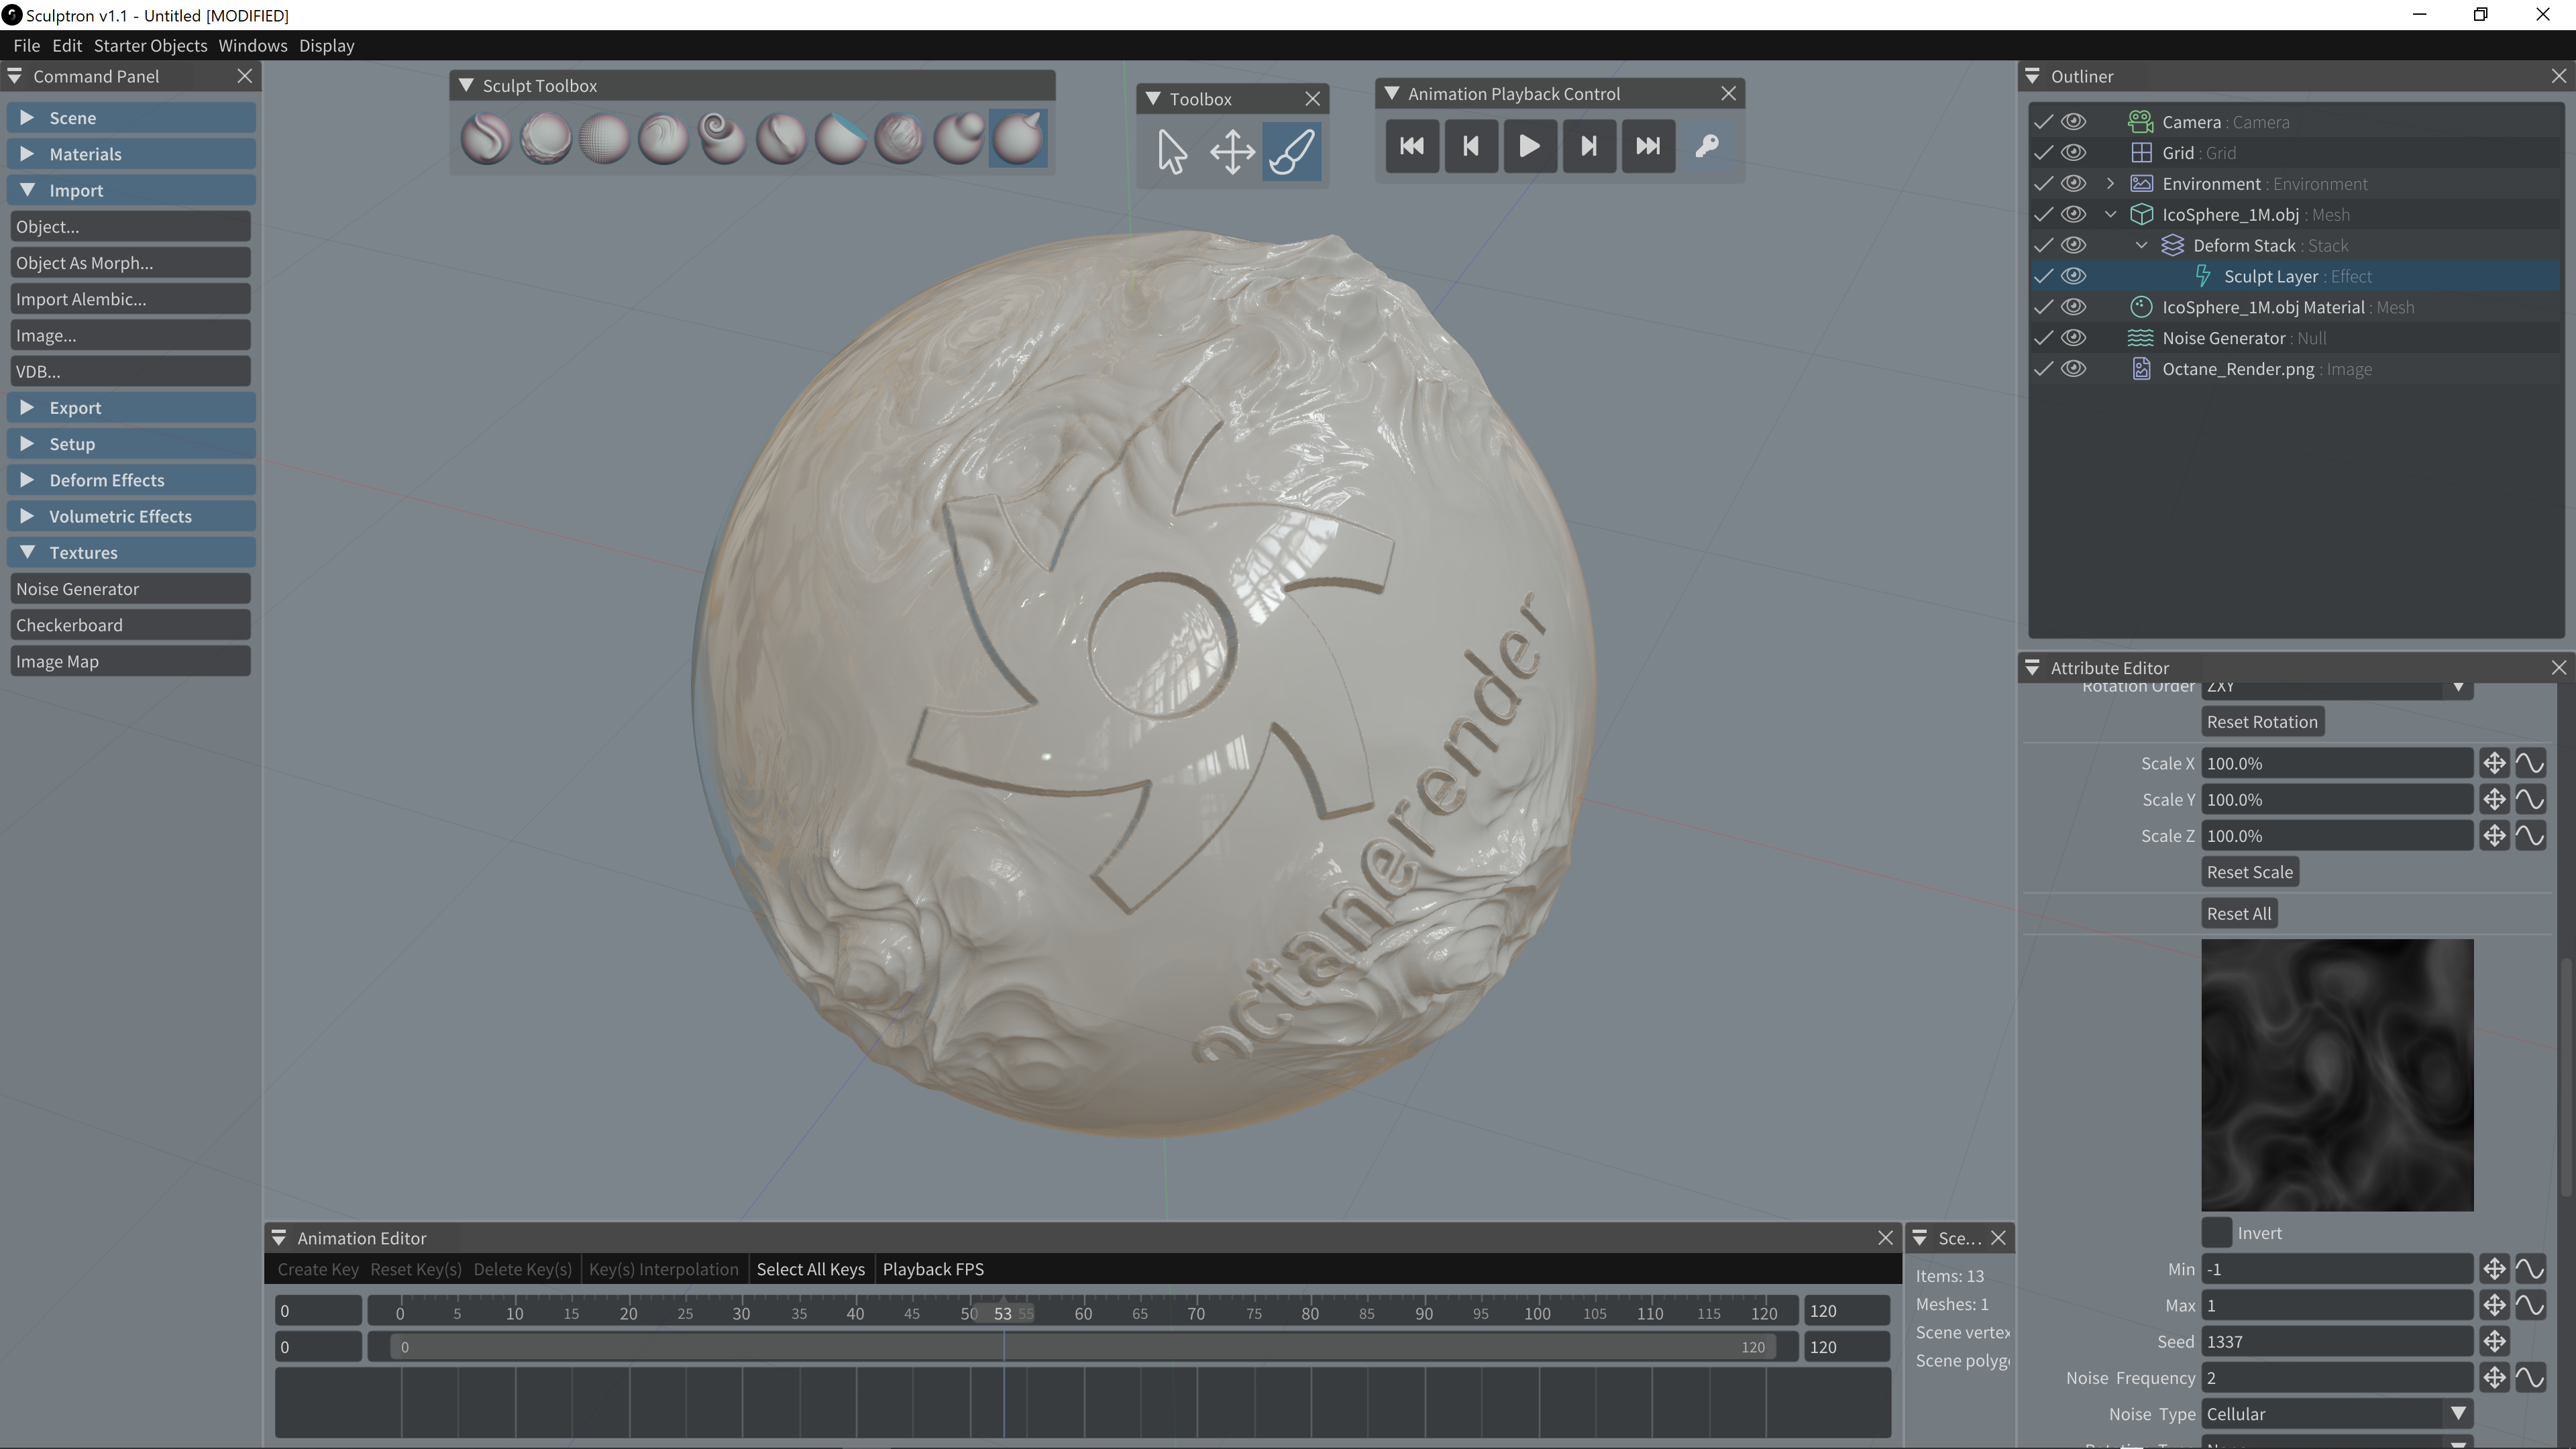Viewport: 2576px width, 1449px height.
Task: Click the noise texture preview thumbnail
Action: pyautogui.click(x=2336, y=1075)
